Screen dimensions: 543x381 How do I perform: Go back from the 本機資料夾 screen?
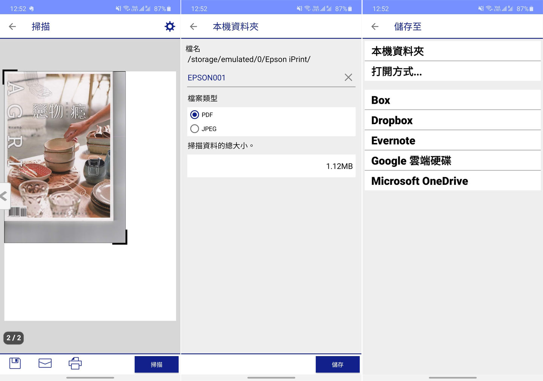click(x=193, y=26)
